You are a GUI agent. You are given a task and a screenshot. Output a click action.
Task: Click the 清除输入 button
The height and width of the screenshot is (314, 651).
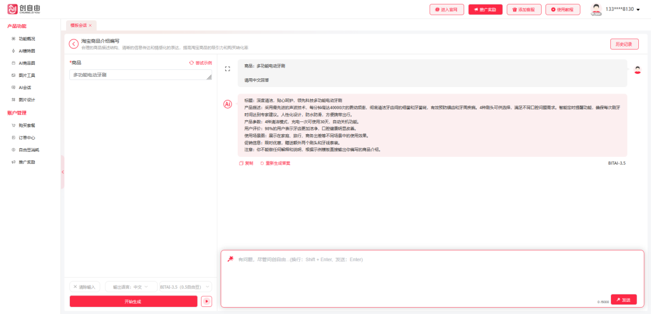pos(84,287)
